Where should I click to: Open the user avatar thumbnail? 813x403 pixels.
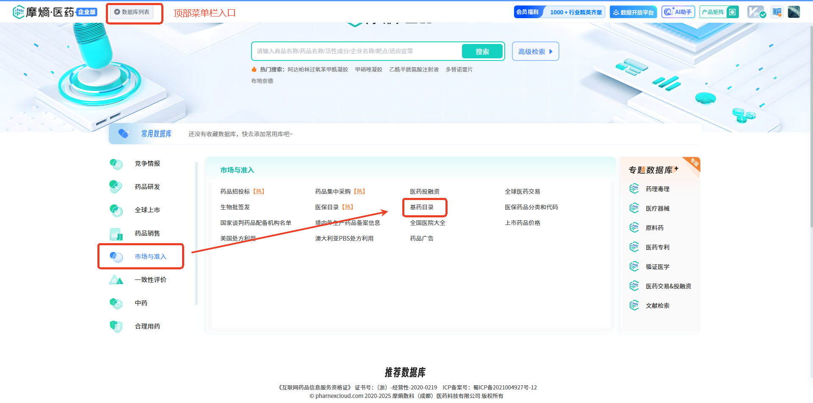794,12
